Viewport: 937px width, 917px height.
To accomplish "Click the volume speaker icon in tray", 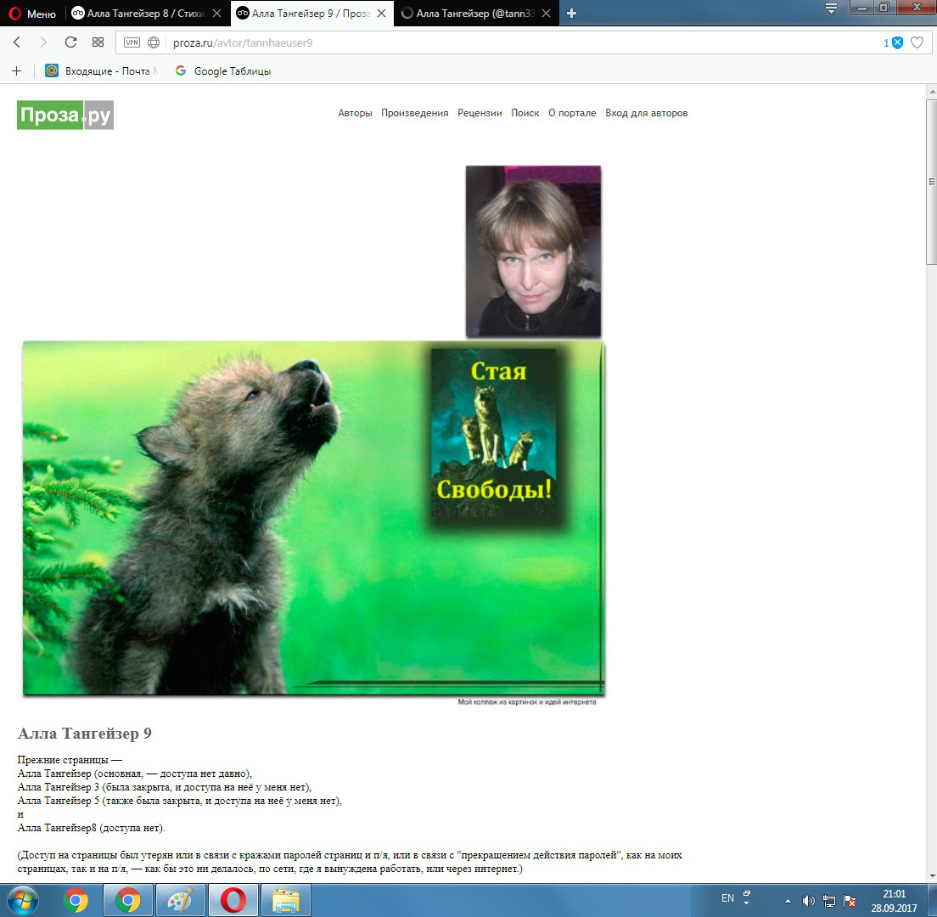I will click(x=808, y=900).
